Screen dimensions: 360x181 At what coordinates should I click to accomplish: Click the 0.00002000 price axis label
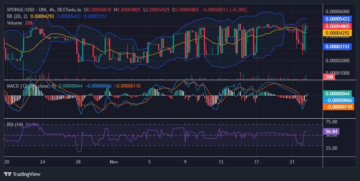[337, 61]
